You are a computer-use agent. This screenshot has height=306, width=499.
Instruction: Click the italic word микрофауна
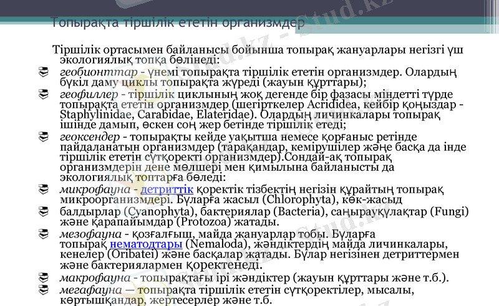(x=95, y=189)
